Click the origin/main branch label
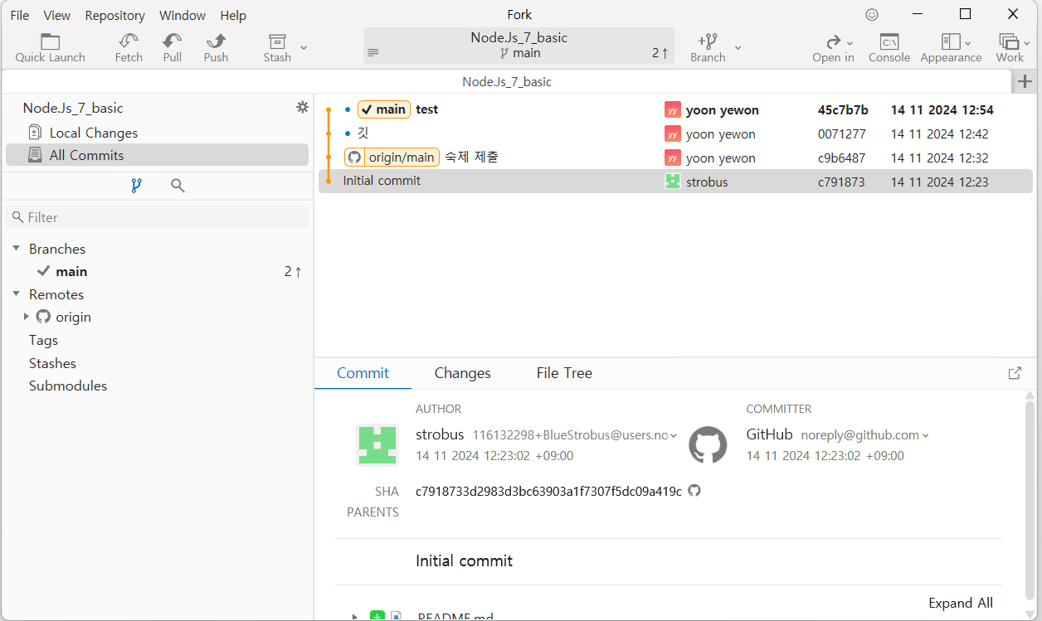Viewport: 1042px width, 621px height. (392, 158)
